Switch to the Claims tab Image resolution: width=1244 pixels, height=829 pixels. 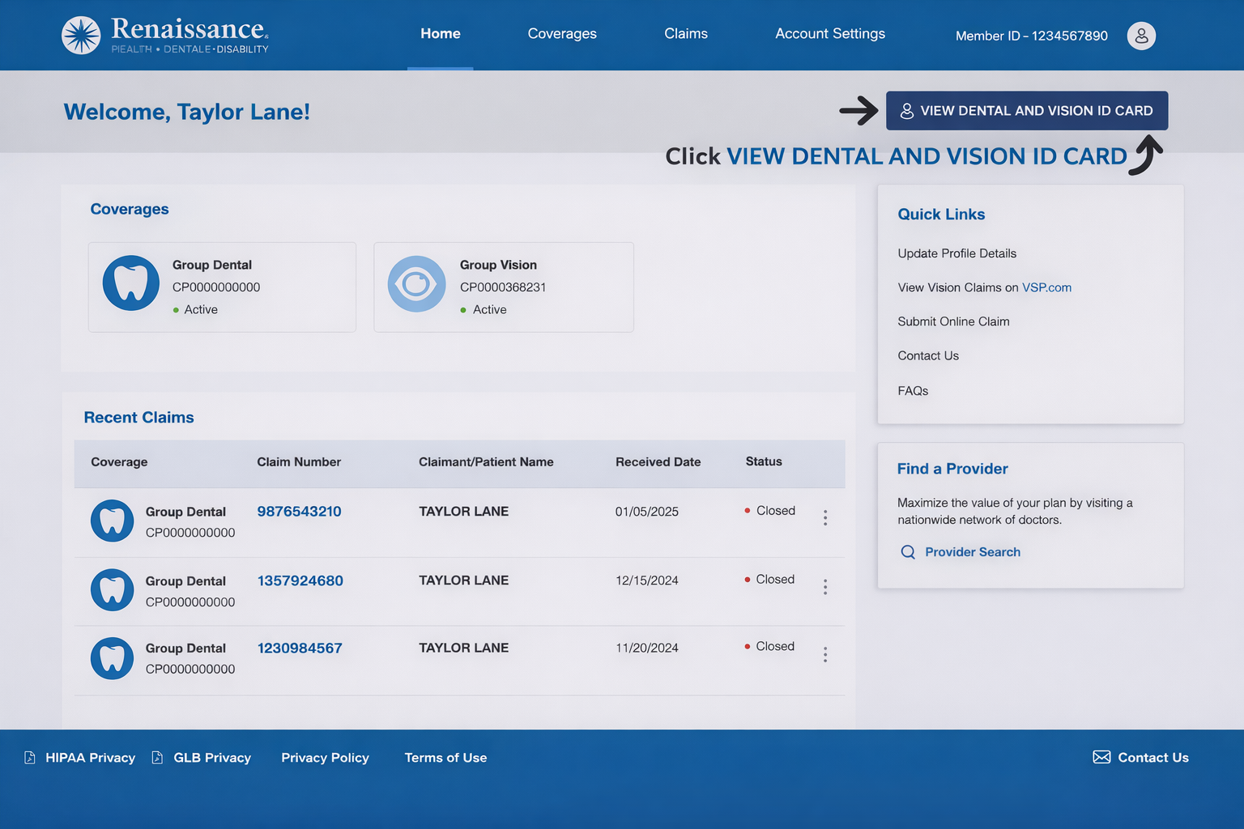click(686, 34)
